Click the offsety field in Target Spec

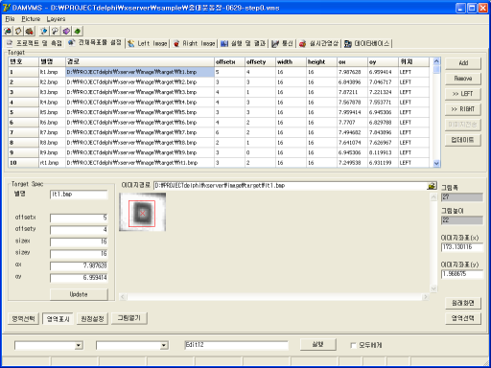pyautogui.click(x=79, y=230)
